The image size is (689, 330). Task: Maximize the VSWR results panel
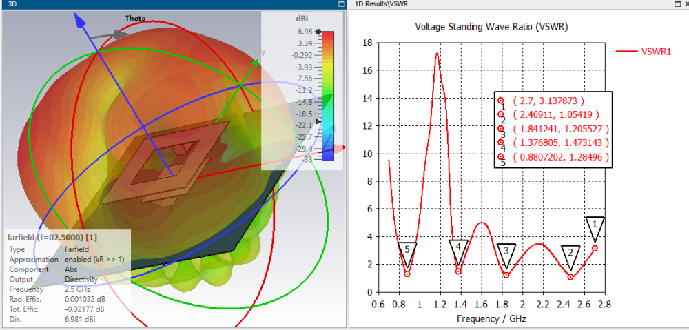click(677, 3)
